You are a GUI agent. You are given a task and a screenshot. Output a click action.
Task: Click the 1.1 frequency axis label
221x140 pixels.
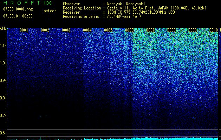[x=3, y=45]
